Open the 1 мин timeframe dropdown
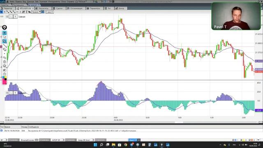The image size is (263, 148). click(x=49, y=12)
